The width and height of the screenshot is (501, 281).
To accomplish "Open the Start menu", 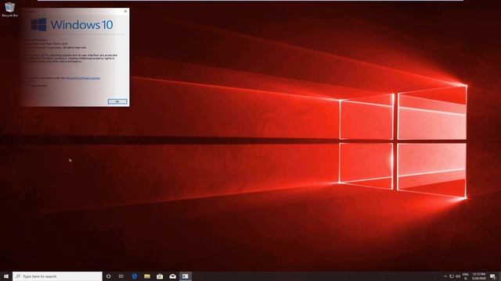I will pyautogui.click(x=6, y=276).
